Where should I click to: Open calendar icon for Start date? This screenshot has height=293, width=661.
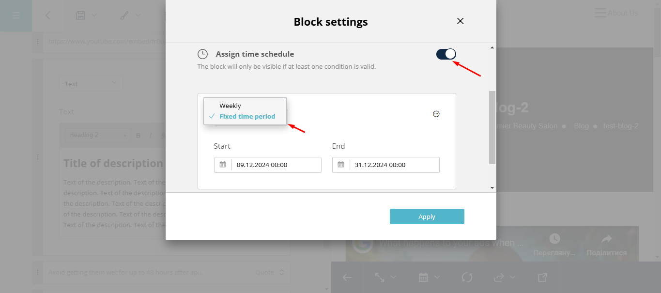(223, 165)
